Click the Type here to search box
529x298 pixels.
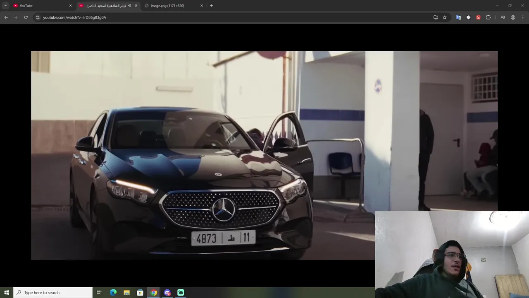(x=53, y=293)
